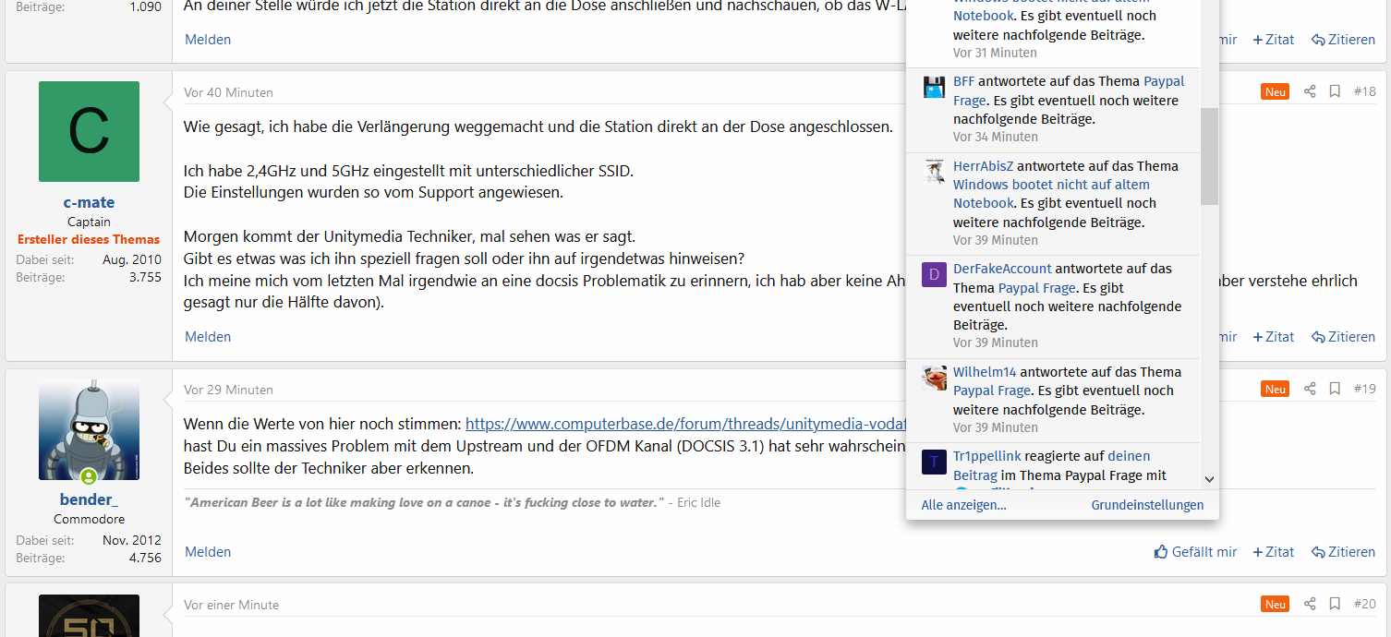The height and width of the screenshot is (637, 1391).
Task: Click Zitat on the top post
Action: coord(1274,40)
